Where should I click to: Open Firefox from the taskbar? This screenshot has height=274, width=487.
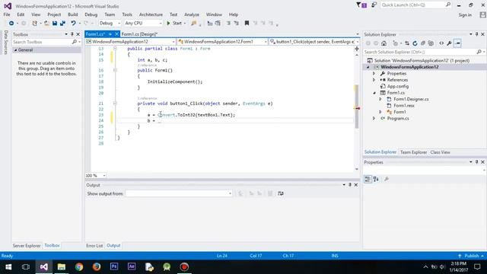[x=97, y=267]
